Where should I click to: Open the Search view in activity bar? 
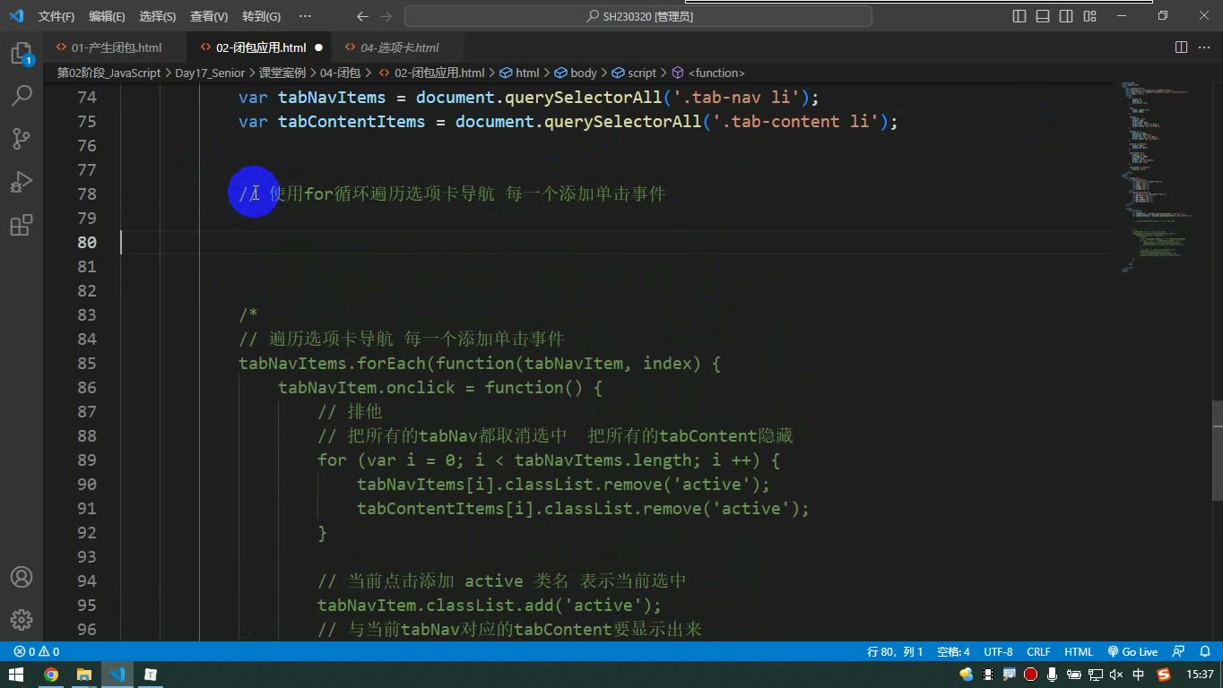[22, 95]
